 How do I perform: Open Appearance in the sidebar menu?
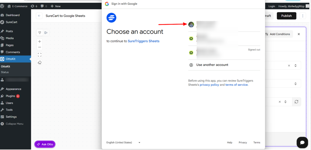pyautogui.click(x=13, y=89)
